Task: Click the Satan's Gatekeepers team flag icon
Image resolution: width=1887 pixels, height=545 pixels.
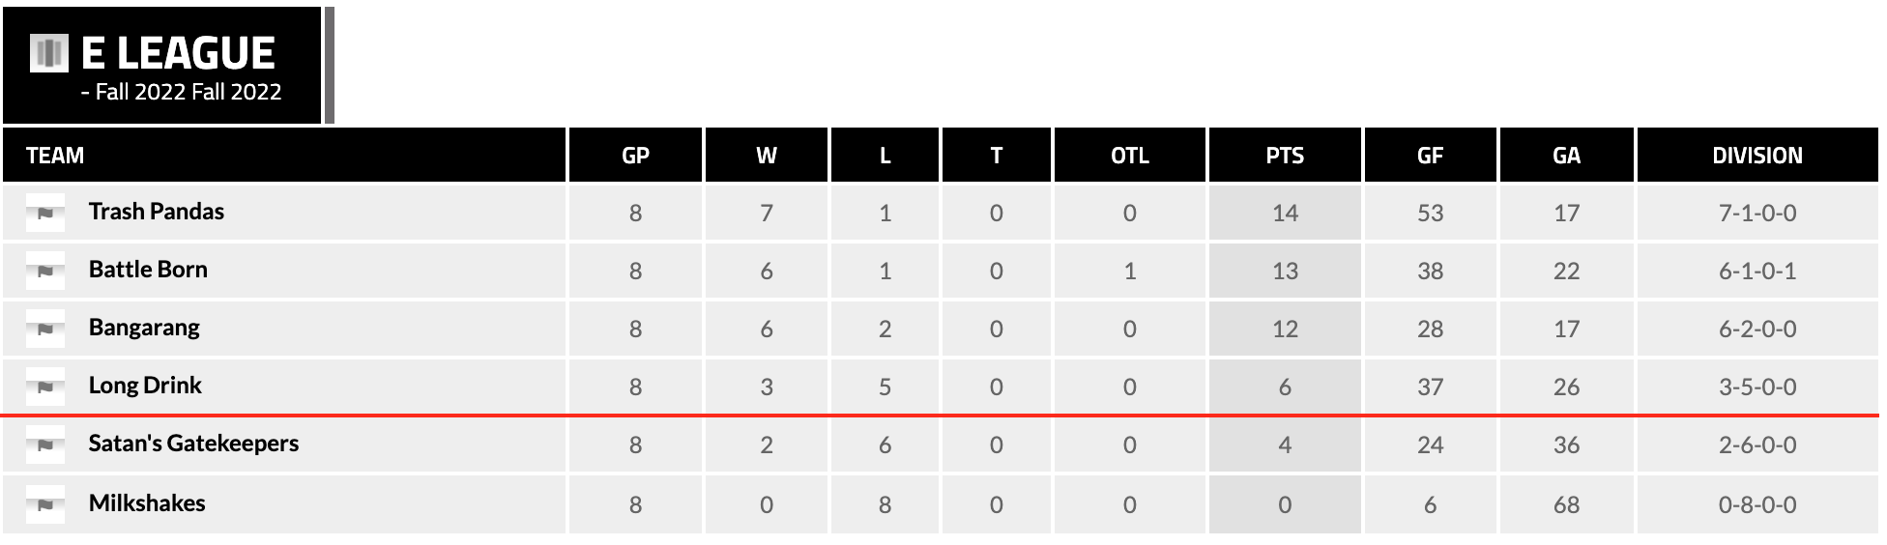Action: [x=45, y=445]
